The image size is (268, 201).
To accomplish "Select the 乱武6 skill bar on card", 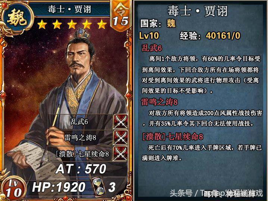I will 81,122.
